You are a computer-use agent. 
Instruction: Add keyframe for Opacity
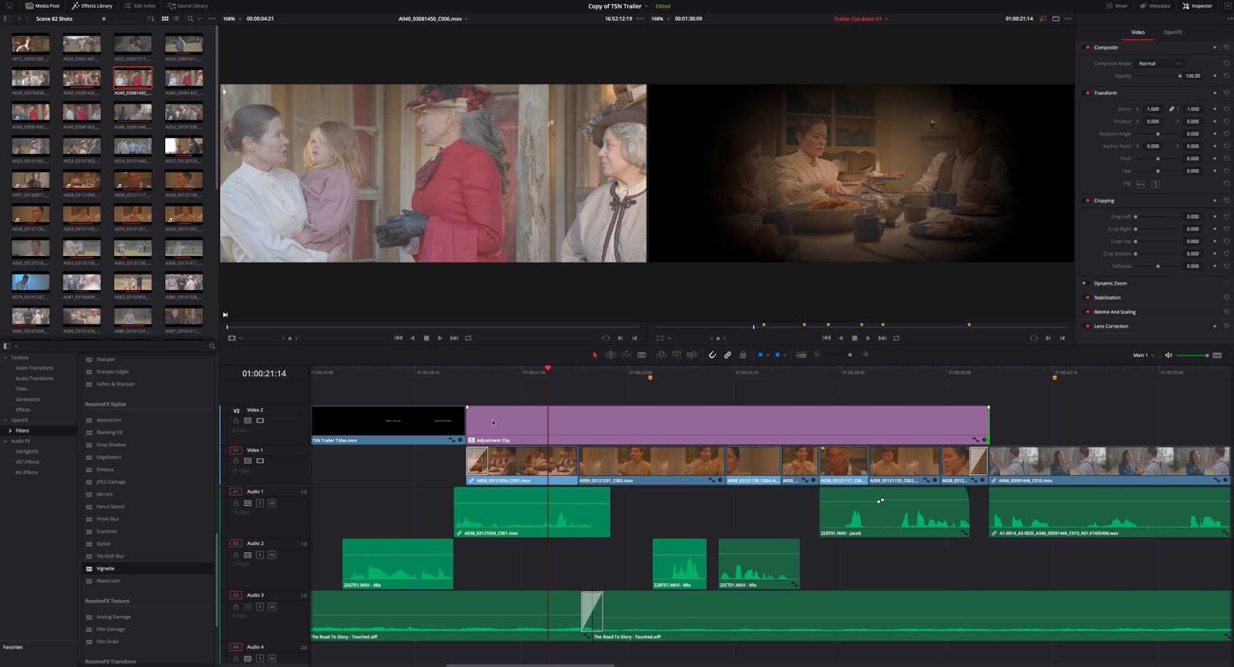tap(1215, 76)
